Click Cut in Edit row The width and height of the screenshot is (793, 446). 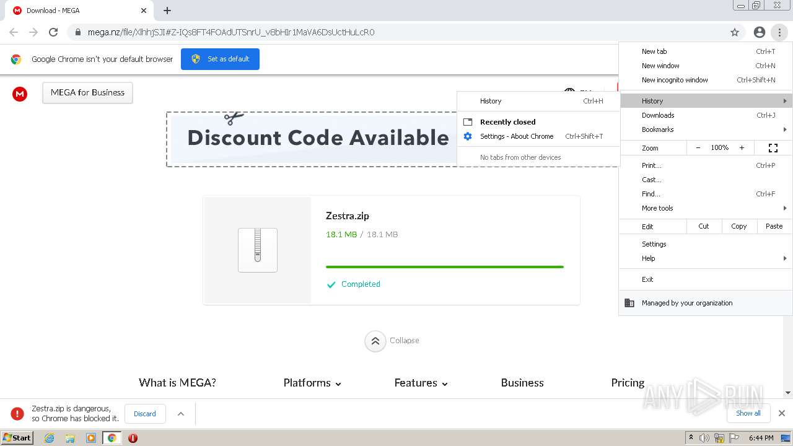click(704, 226)
